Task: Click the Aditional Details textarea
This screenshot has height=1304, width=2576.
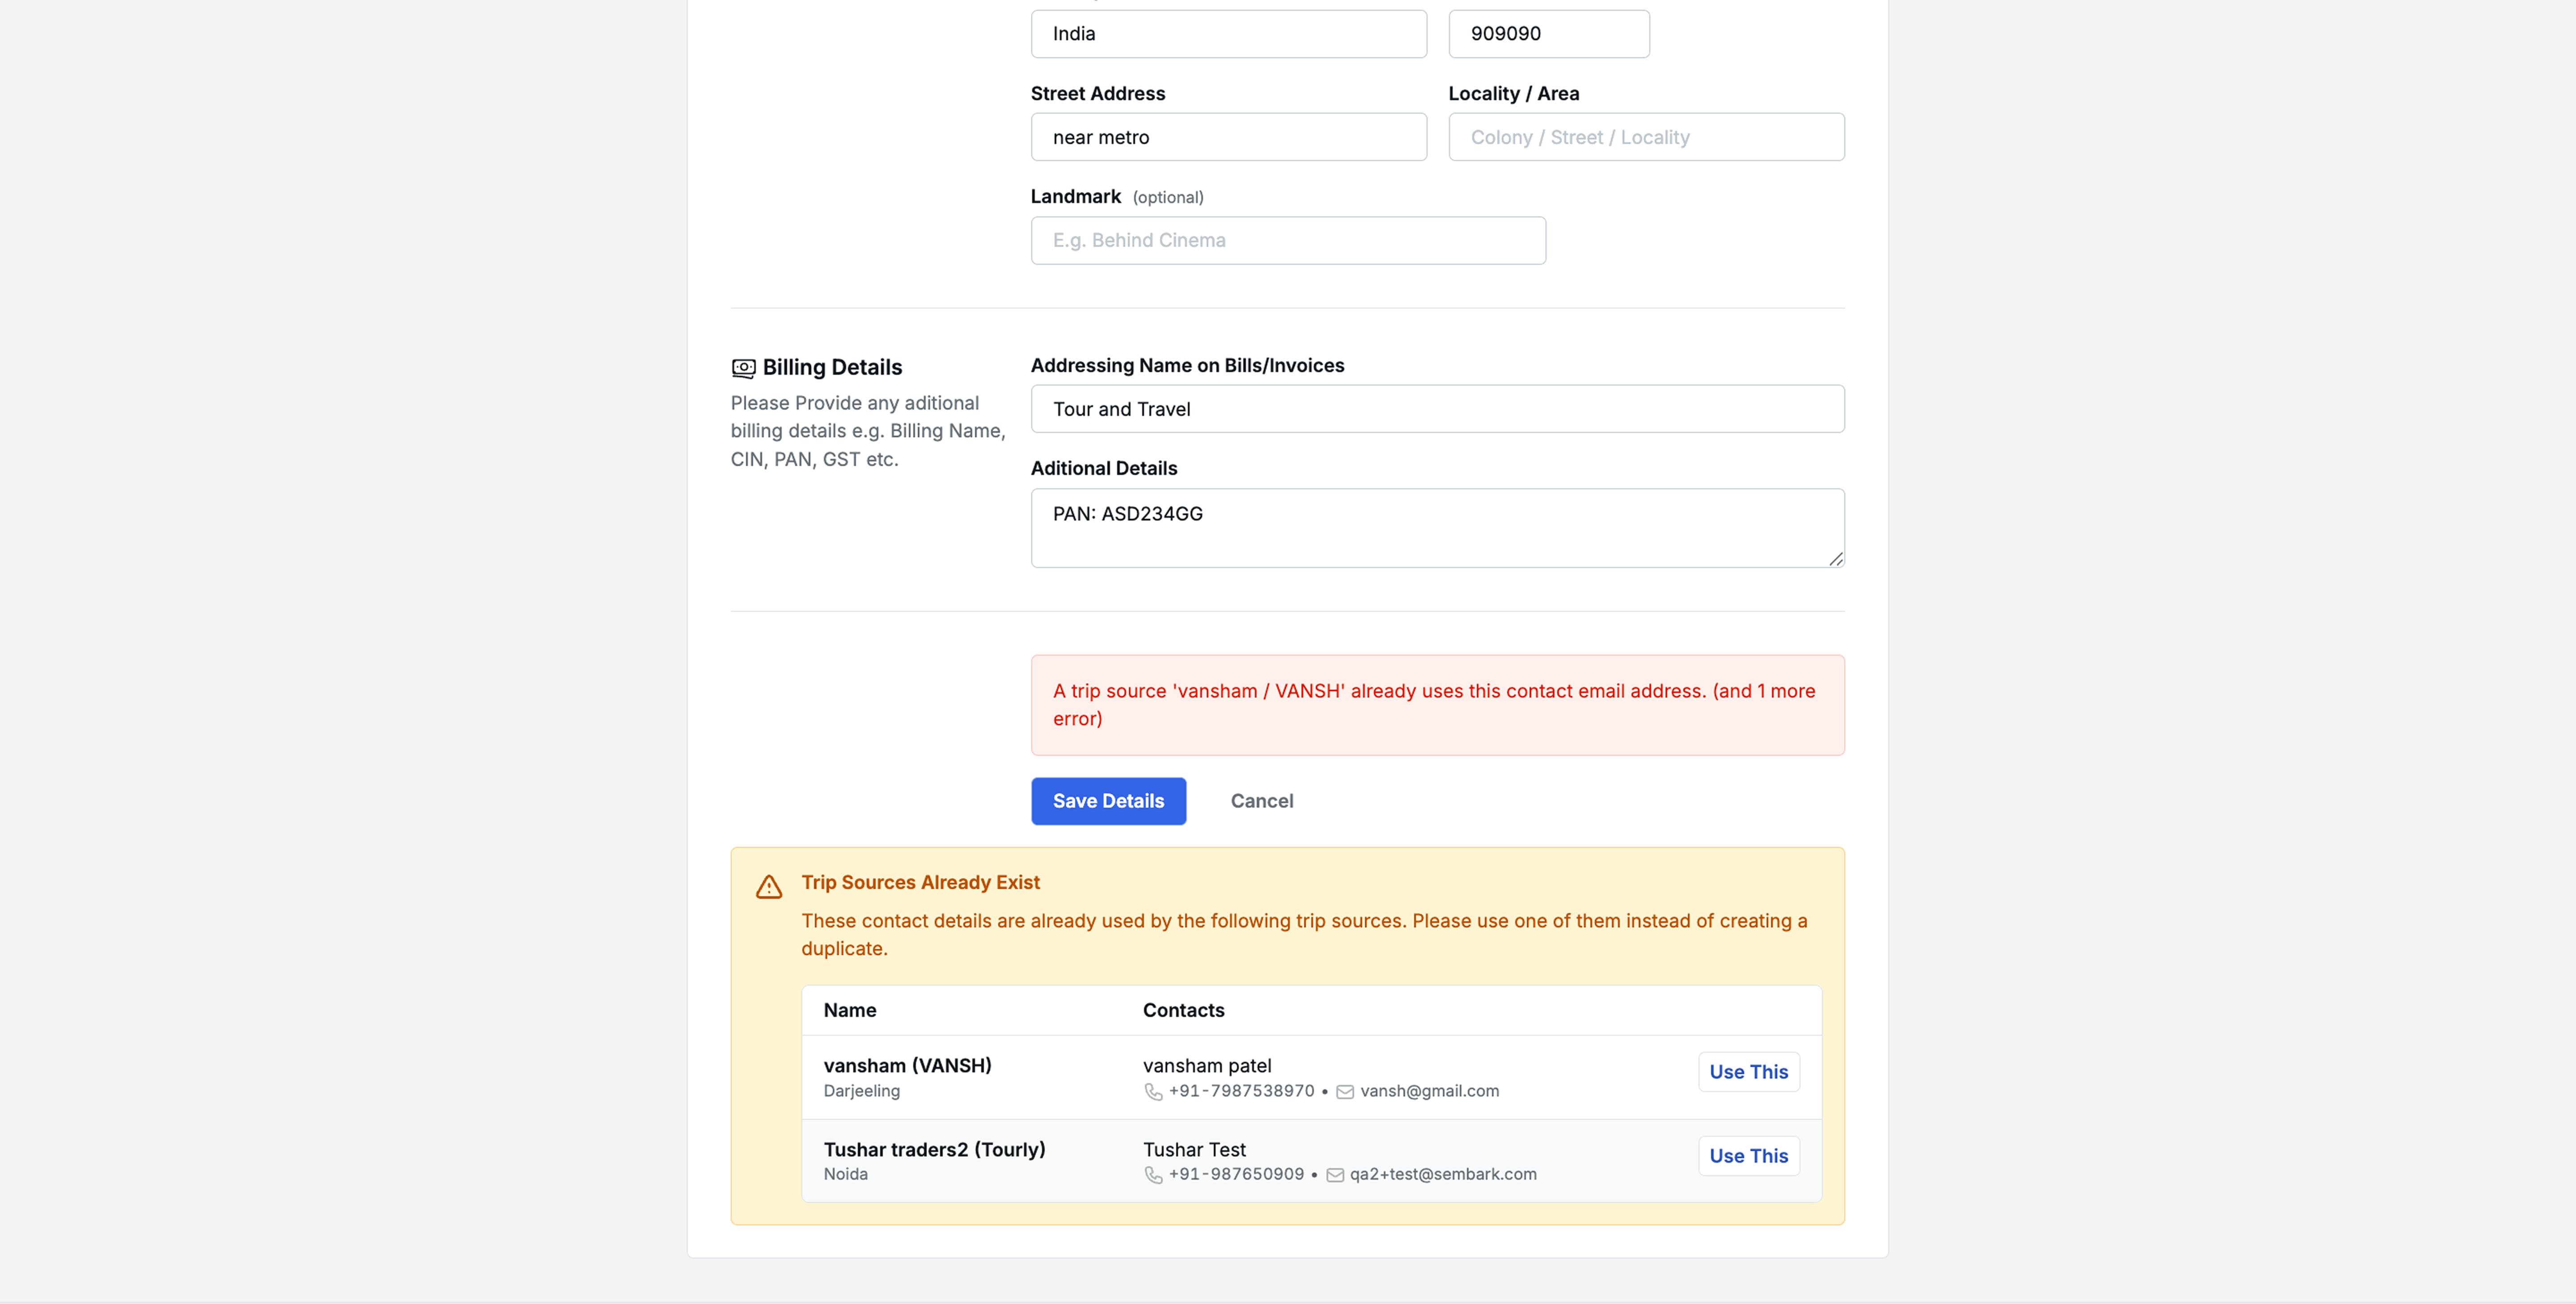Action: tap(1437, 528)
